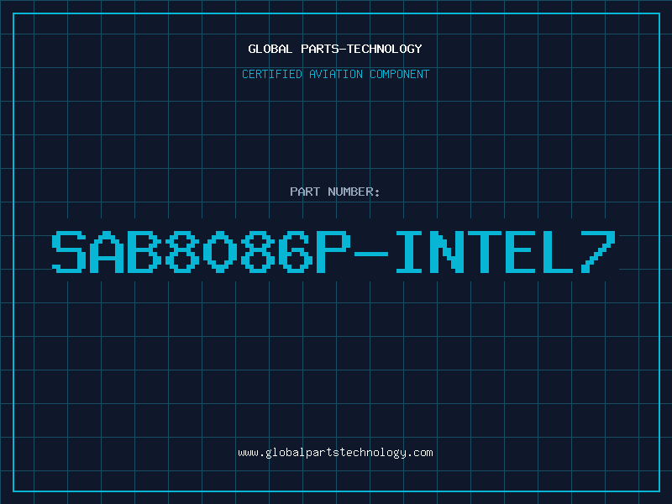Open the www.globalpartstechnology.com link
The width and height of the screenshot is (672, 504).
pyautogui.click(x=335, y=453)
